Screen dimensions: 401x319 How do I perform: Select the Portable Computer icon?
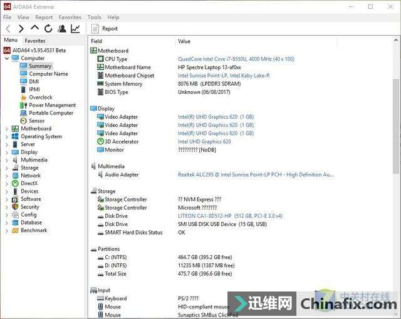[x=24, y=113]
